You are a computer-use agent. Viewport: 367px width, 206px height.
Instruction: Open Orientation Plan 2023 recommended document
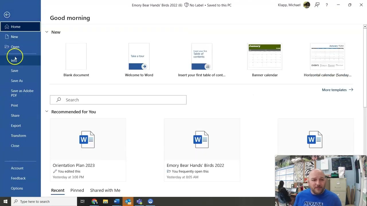(88, 150)
